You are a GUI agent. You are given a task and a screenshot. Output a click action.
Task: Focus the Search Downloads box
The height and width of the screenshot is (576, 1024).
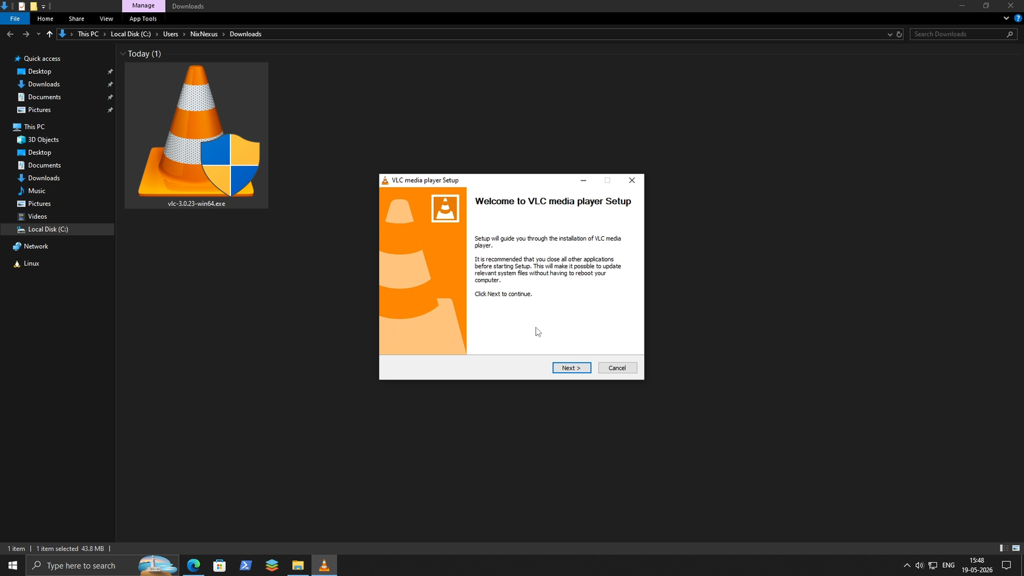[958, 34]
